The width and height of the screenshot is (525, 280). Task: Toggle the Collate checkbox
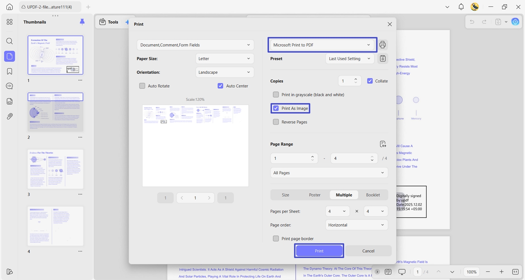point(370,81)
